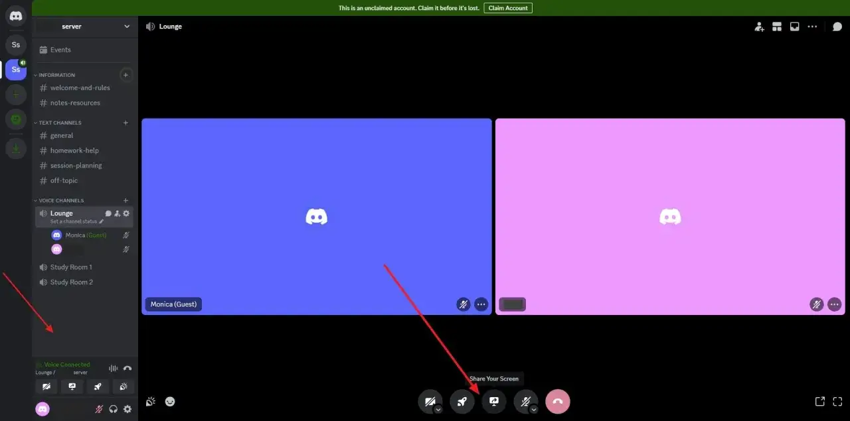Image resolution: width=850 pixels, height=421 pixels.
Task: Click the Add a Server plus icon
Action: [16, 95]
